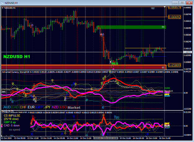Maximize the NZDUSD,H1 chart window
The height and width of the screenshot is (142, 194).
(182, 3)
